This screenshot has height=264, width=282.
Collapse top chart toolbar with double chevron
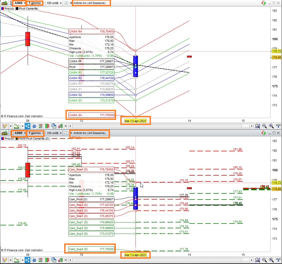tap(66, 126)
